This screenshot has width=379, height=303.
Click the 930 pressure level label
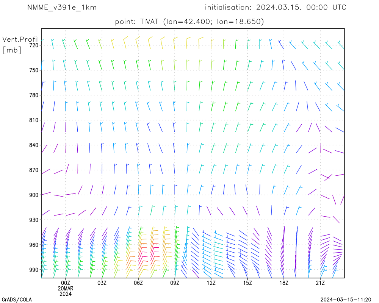pos(34,220)
